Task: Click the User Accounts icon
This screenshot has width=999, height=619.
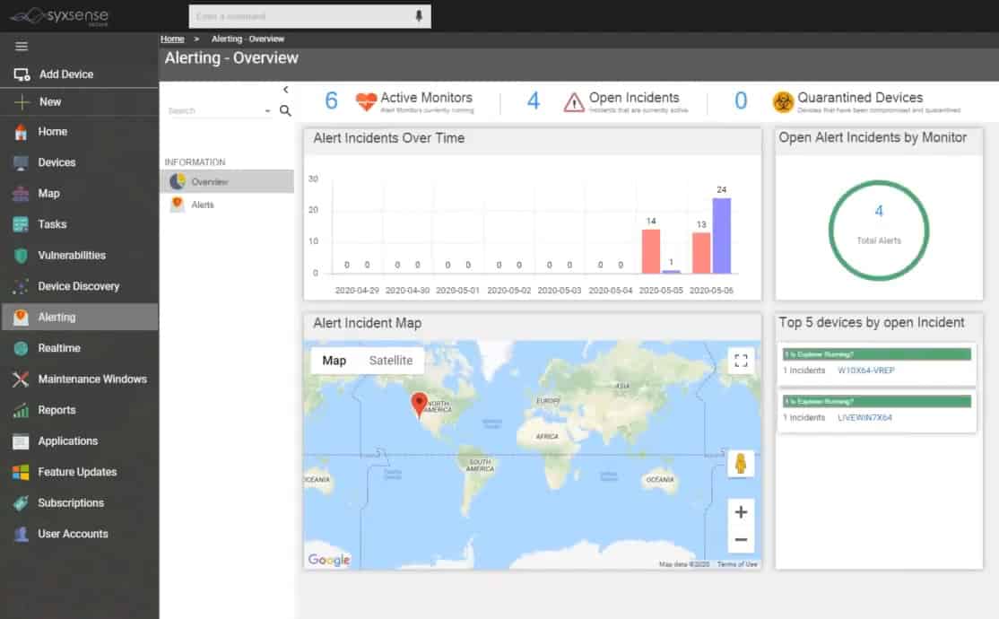Action: [x=21, y=534]
